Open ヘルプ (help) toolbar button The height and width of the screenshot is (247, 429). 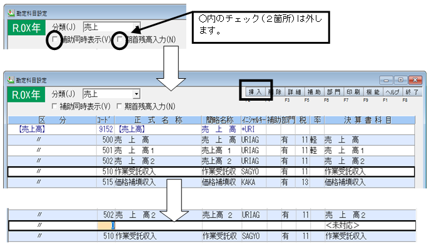pos(392,92)
